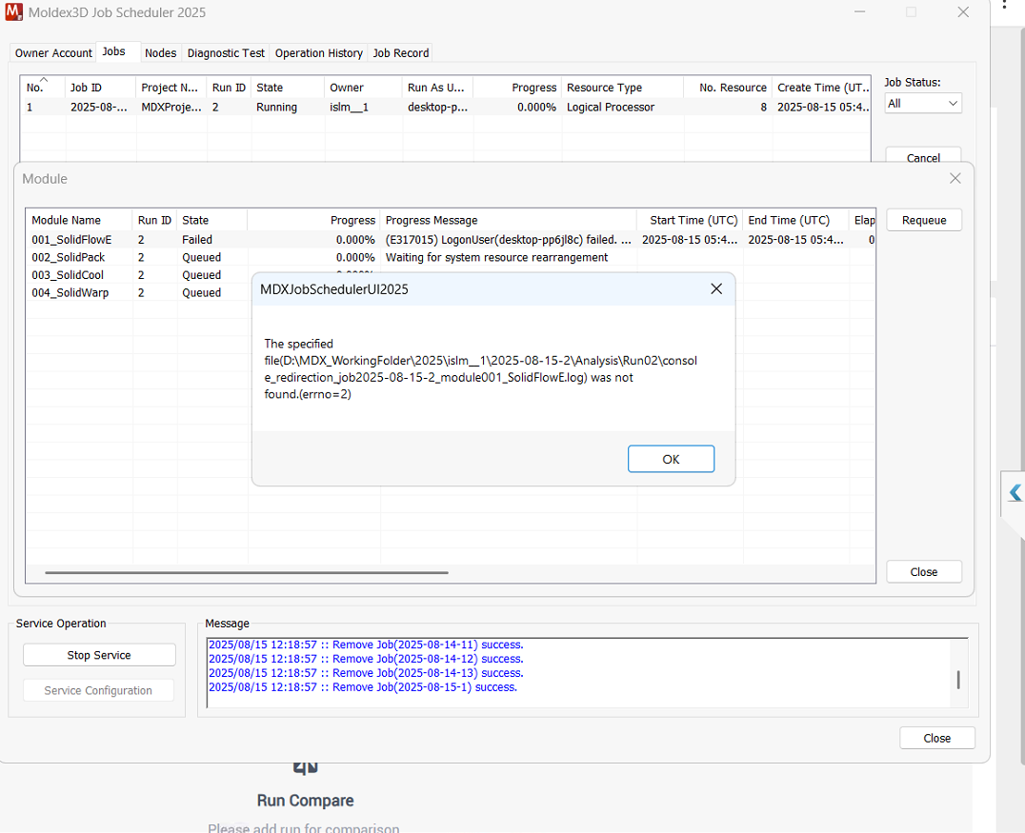Close the Moldex3D Job Scheduler 2025 window
1025x833 pixels.
963,11
